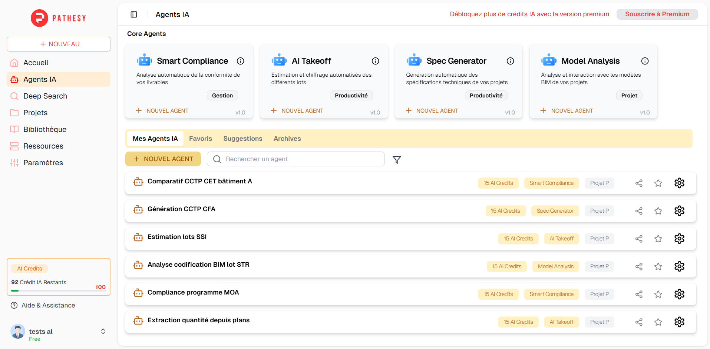This screenshot has width=710, height=349.
Task: Create new agent on Model Analysis card
Action: (567, 110)
